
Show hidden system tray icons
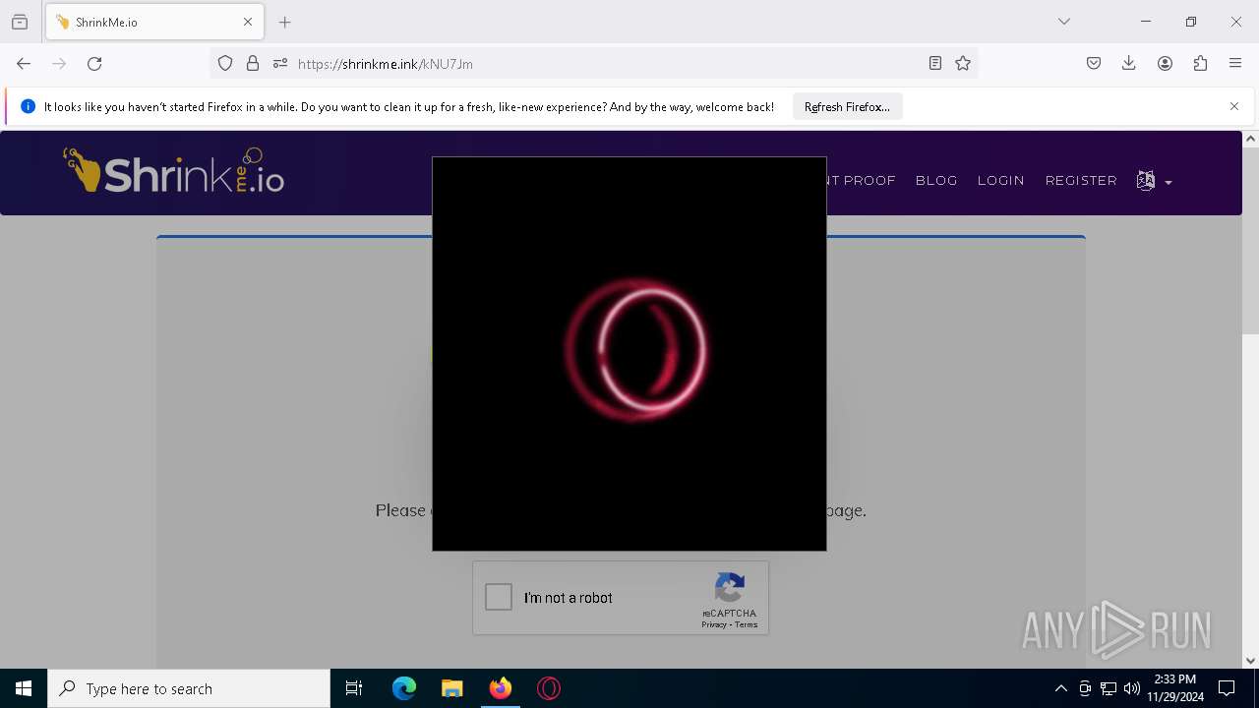pyautogui.click(x=1060, y=688)
